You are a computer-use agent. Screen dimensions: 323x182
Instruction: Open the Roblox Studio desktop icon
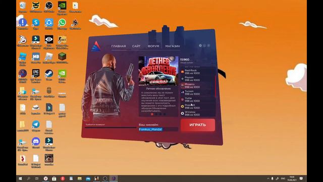point(23,59)
